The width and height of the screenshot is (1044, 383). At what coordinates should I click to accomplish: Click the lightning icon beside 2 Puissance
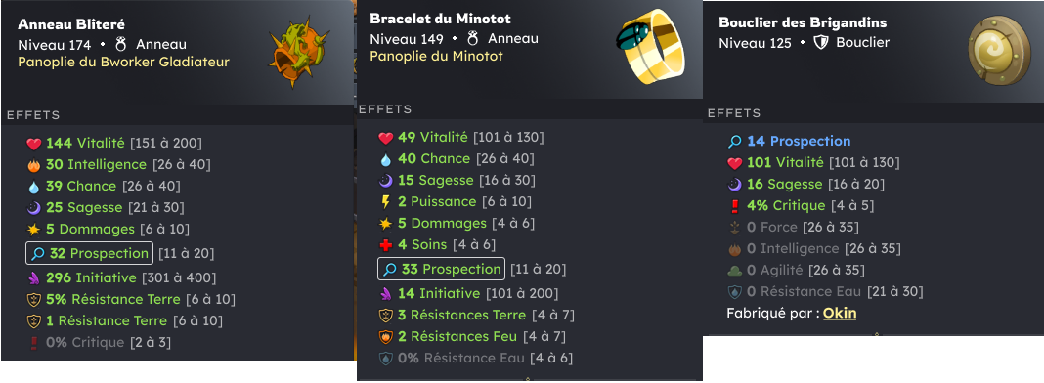(385, 201)
